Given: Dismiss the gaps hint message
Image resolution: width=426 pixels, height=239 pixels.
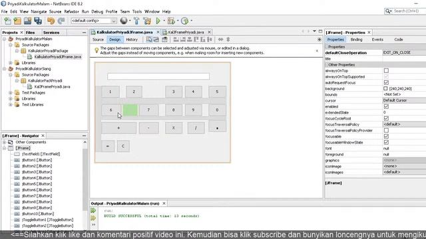Looking at the screenshot, I should click(x=317, y=50).
